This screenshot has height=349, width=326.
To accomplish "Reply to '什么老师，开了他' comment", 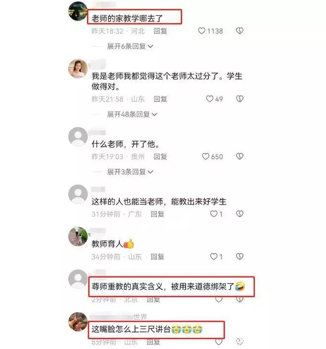I will point(161,156).
